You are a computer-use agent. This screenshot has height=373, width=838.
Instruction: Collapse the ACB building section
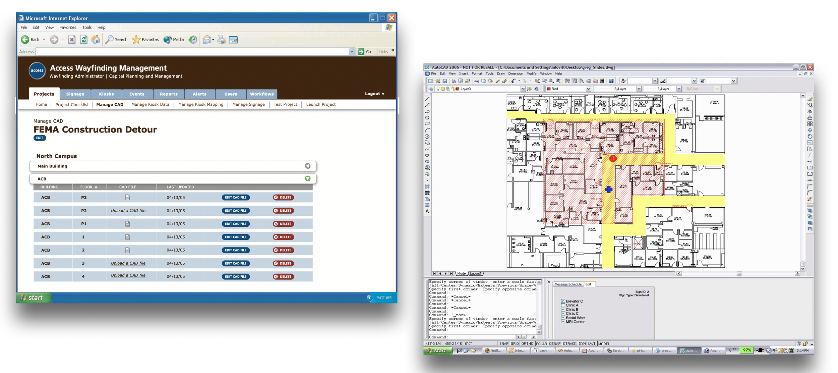[x=307, y=179]
